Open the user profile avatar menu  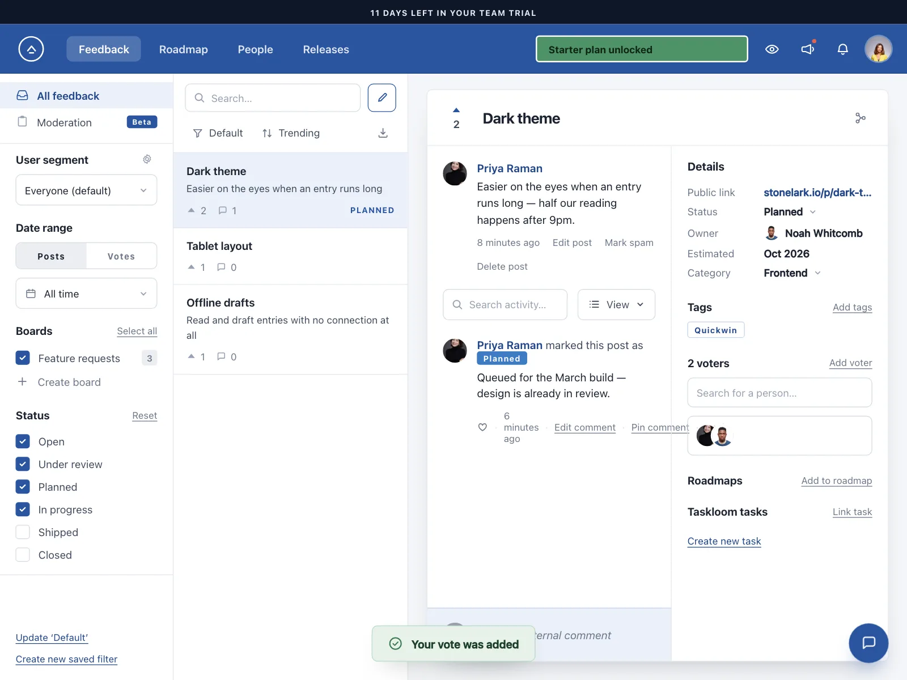click(x=878, y=49)
